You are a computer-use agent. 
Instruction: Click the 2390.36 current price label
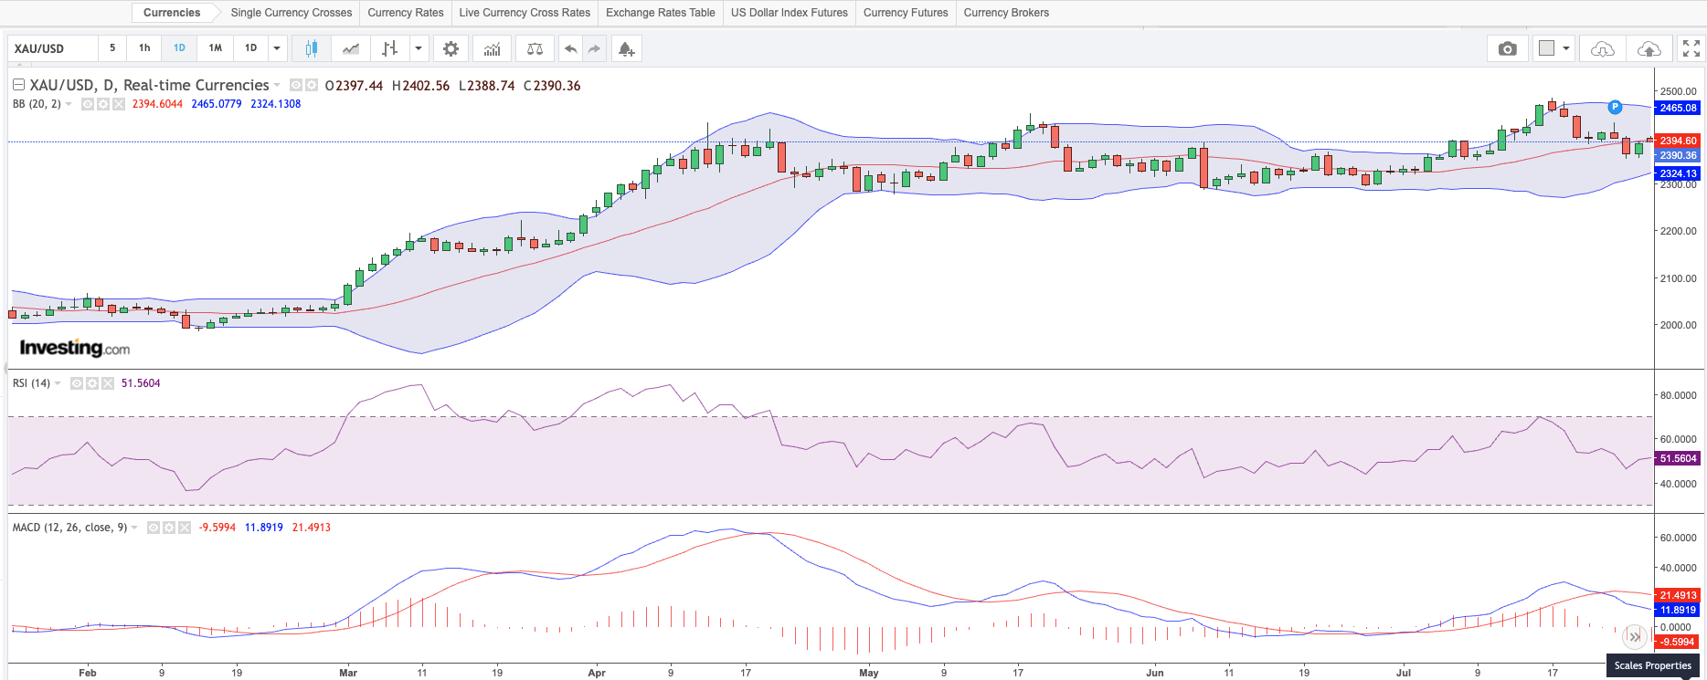[1678, 155]
